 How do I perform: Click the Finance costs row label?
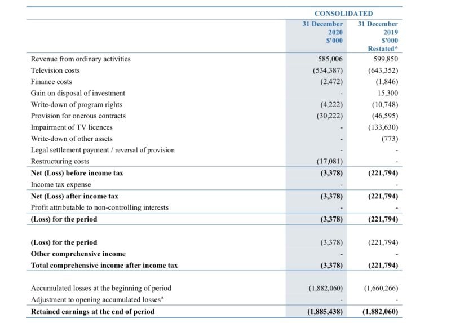point(51,82)
